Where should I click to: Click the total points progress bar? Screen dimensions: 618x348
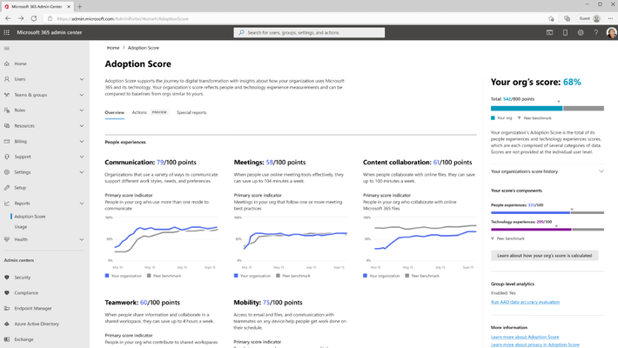coord(547,109)
